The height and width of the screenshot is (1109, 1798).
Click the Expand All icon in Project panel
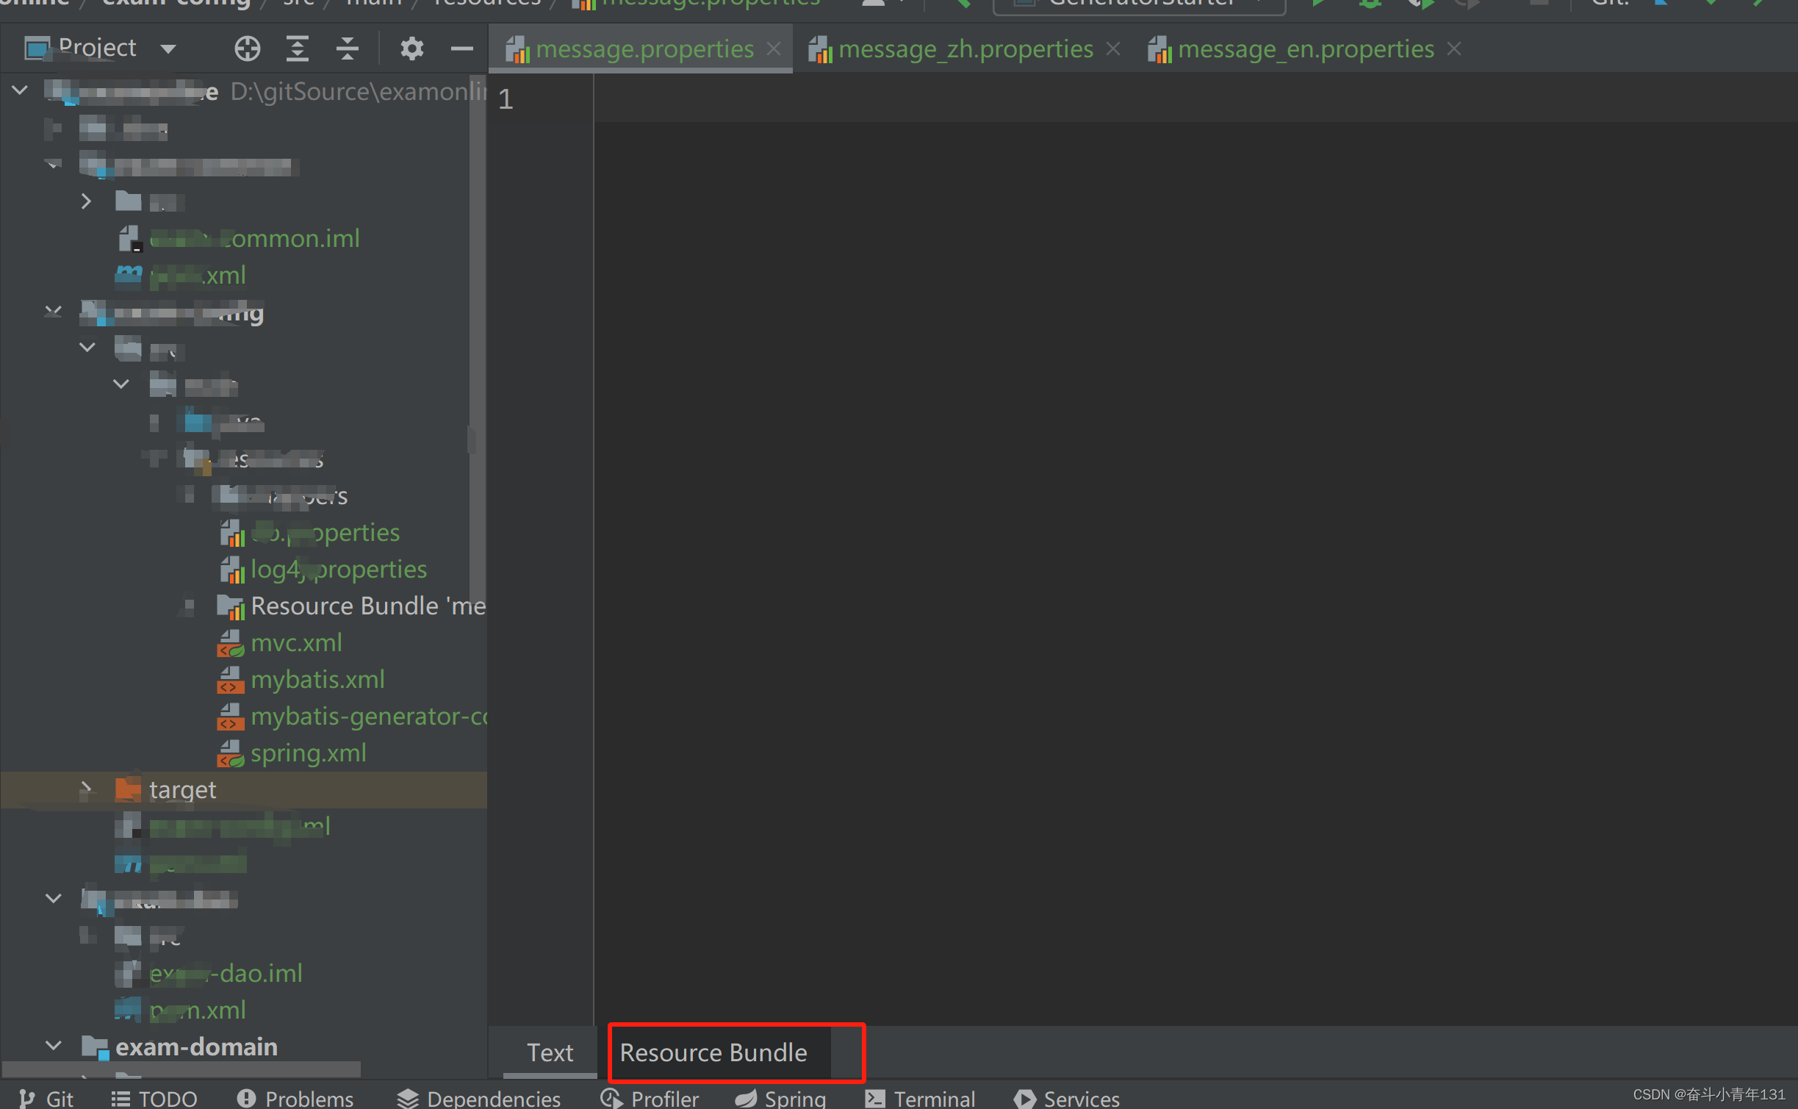[x=297, y=49]
